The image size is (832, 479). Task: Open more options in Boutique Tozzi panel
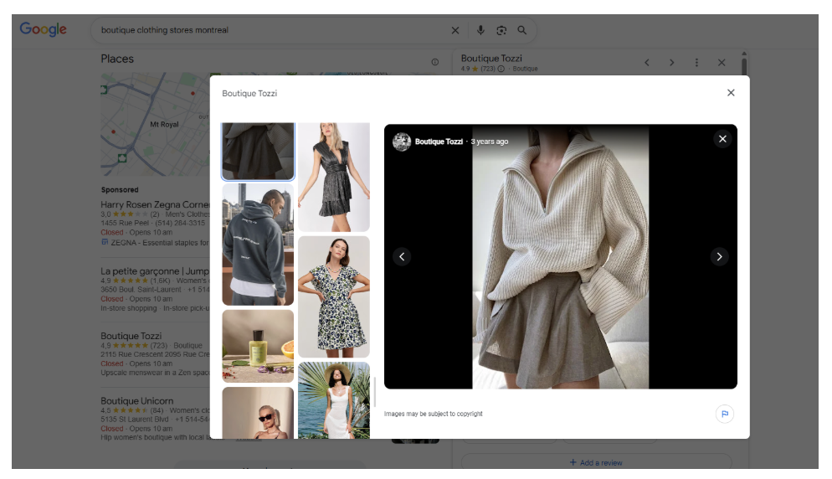[696, 63]
